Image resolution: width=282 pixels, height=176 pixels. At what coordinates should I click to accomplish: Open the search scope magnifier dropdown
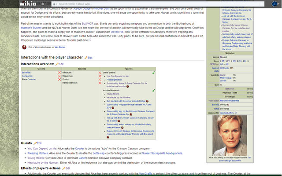[55, 4]
